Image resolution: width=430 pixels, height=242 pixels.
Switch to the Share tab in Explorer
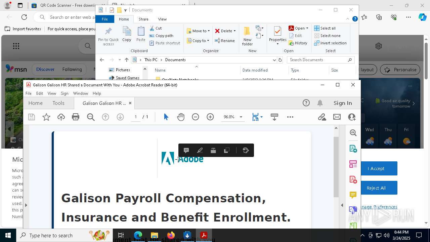point(143,19)
